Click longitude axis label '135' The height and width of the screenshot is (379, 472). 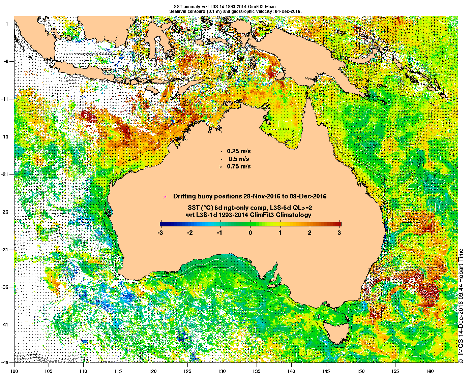(257, 371)
